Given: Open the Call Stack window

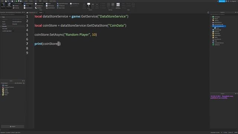Looking at the screenshot, I should pyautogui.click(x=38, y=8).
